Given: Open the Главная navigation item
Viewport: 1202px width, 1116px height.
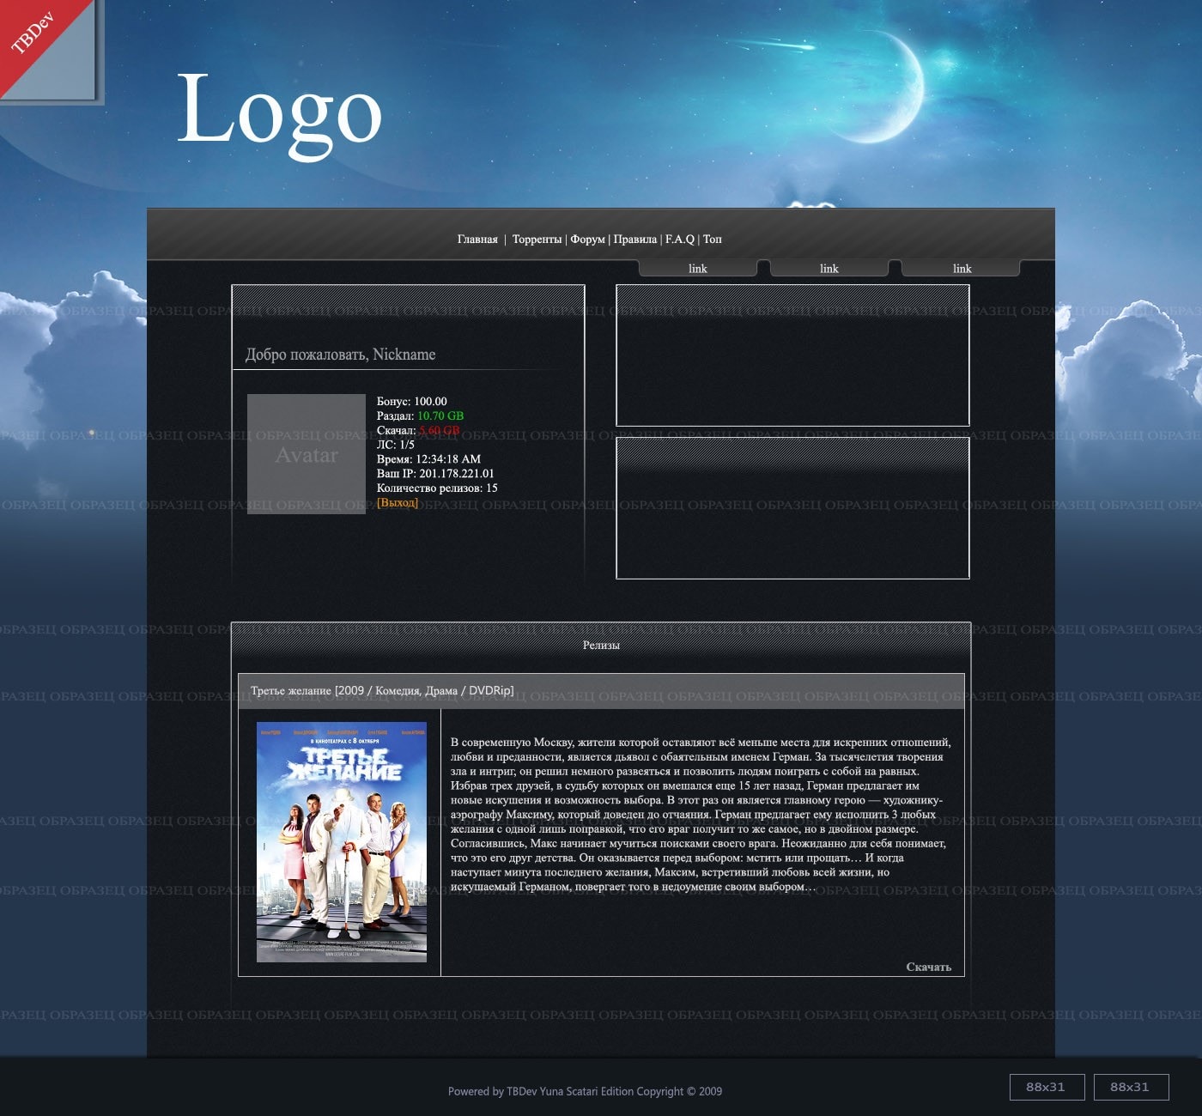Looking at the screenshot, I should click(x=477, y=240).
